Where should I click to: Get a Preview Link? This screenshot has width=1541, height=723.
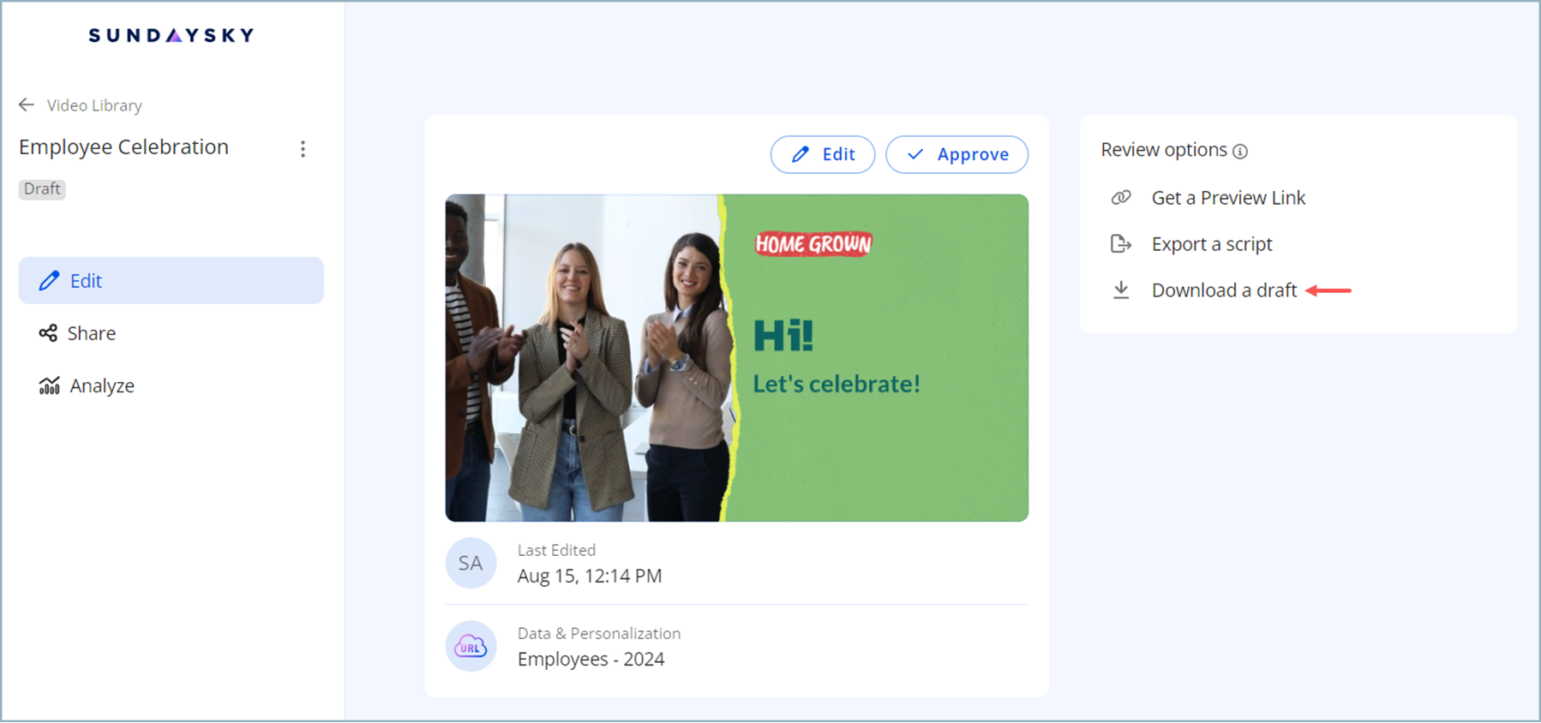coord(1228,198)
